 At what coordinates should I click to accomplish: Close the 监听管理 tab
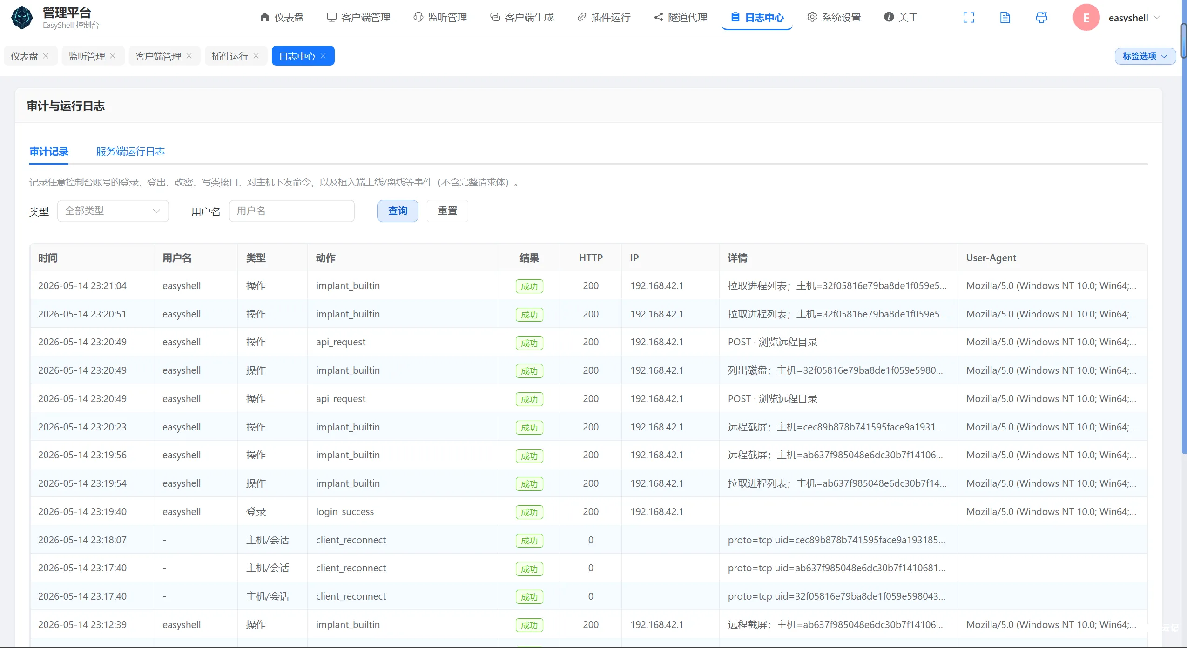point(113,56)
